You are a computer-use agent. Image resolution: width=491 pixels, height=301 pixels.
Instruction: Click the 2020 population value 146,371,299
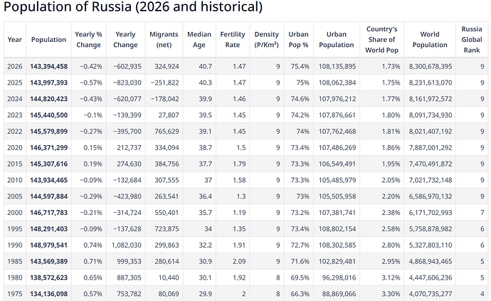pyautogui.click(x=48, y=147)
